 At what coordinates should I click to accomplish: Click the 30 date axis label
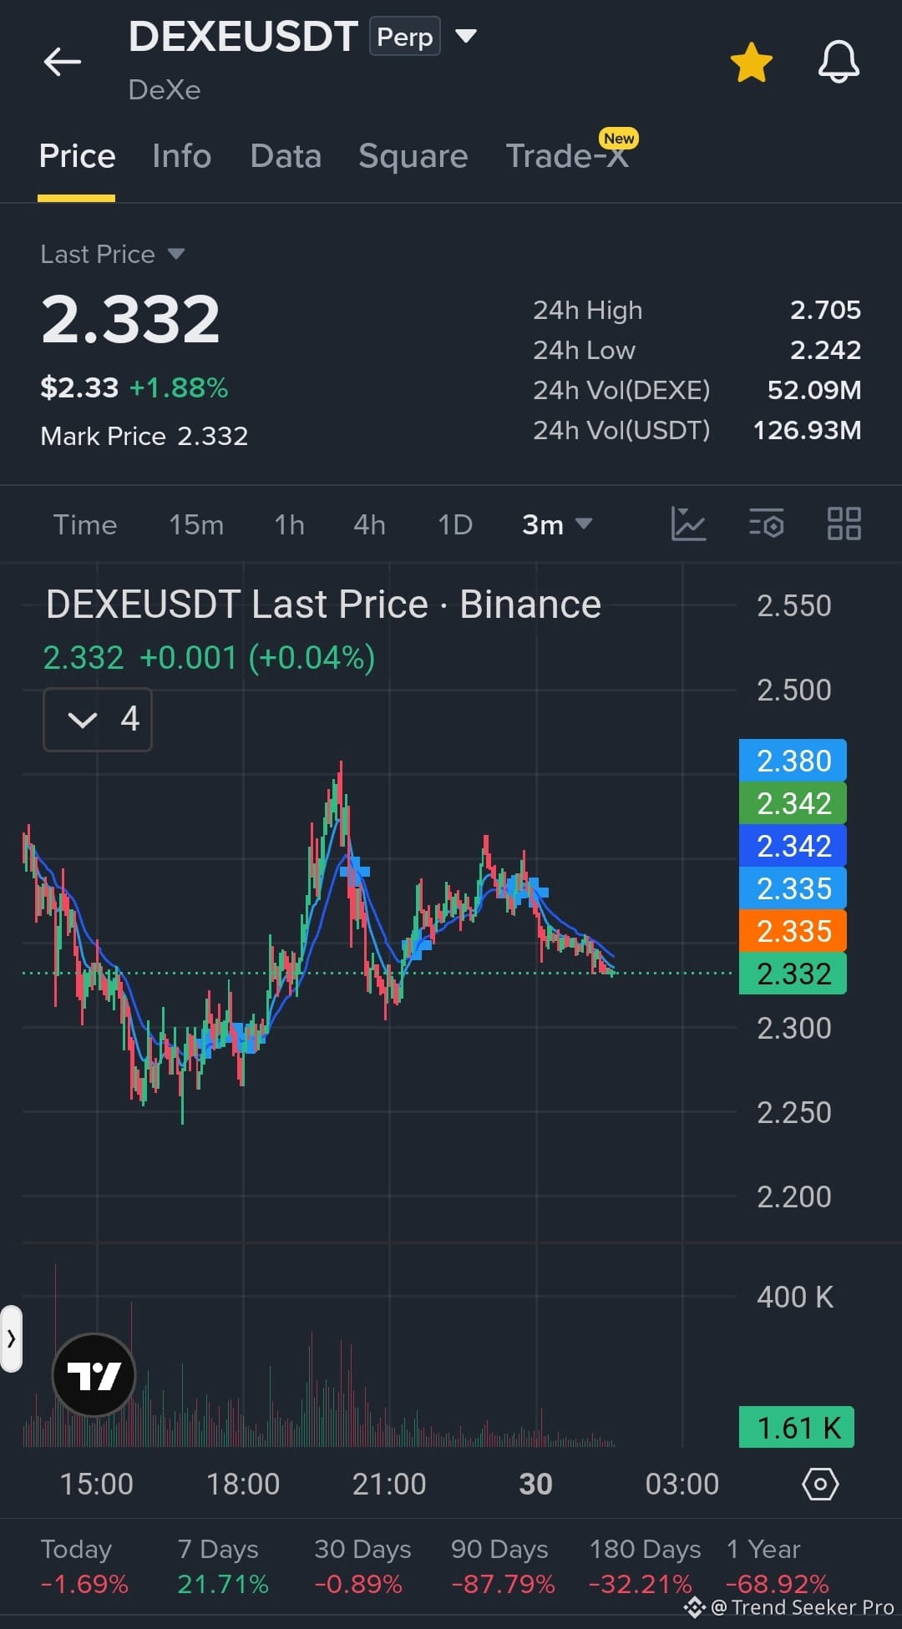535,1484
